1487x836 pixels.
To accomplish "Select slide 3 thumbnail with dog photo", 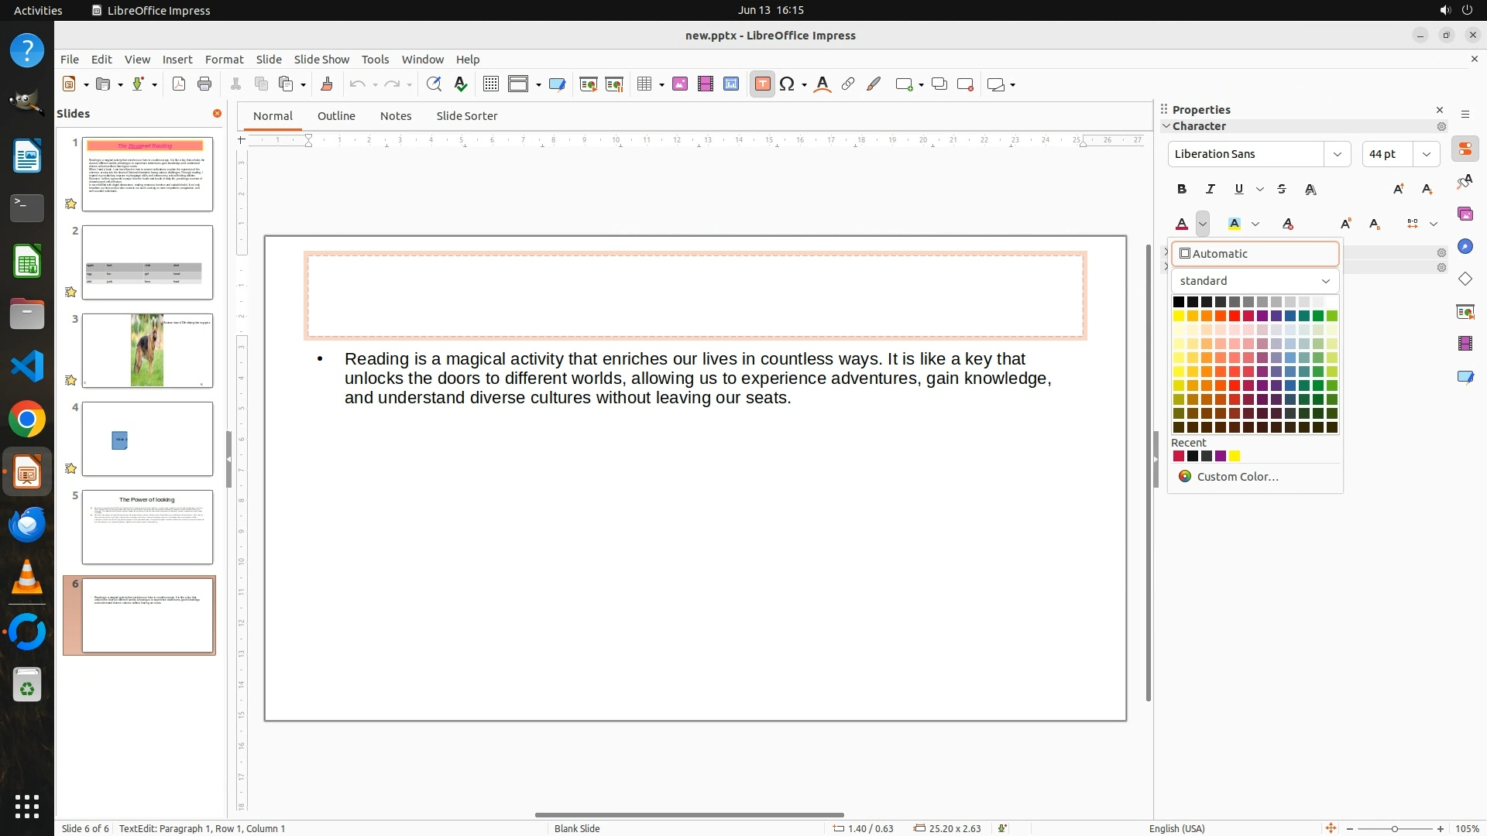I will [147, 351].
